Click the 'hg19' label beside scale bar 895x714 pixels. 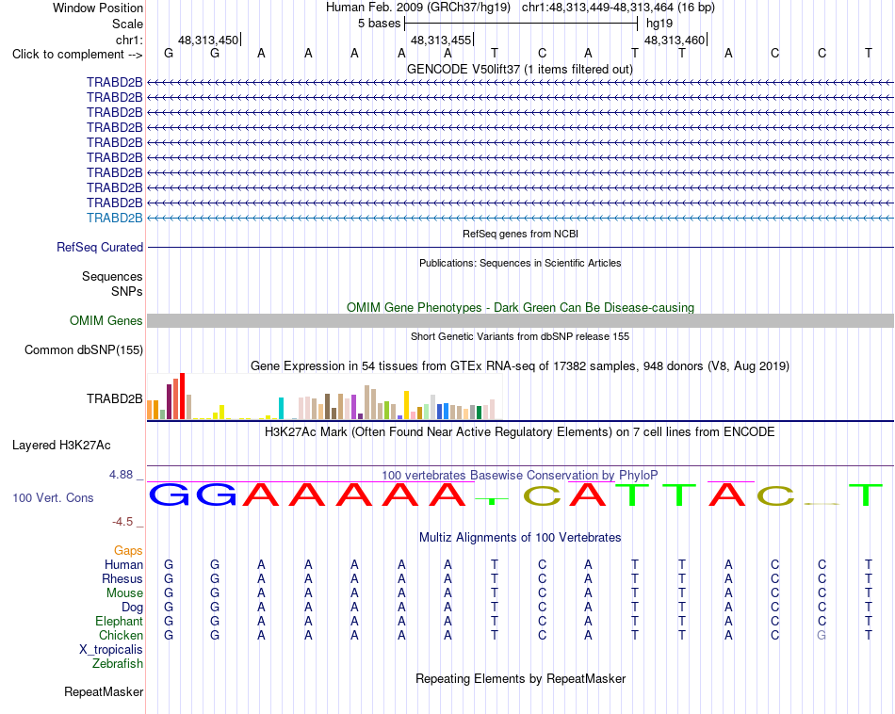[x=659, y=24]
